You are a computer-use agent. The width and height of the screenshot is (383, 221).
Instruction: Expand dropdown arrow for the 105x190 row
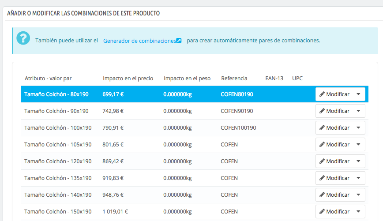(359, 145)
